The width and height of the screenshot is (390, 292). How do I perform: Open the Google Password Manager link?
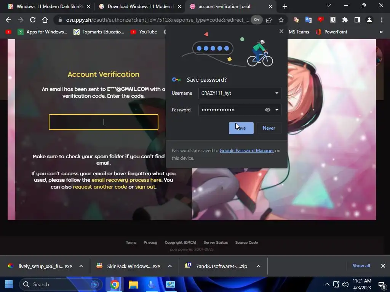(246, 151)
